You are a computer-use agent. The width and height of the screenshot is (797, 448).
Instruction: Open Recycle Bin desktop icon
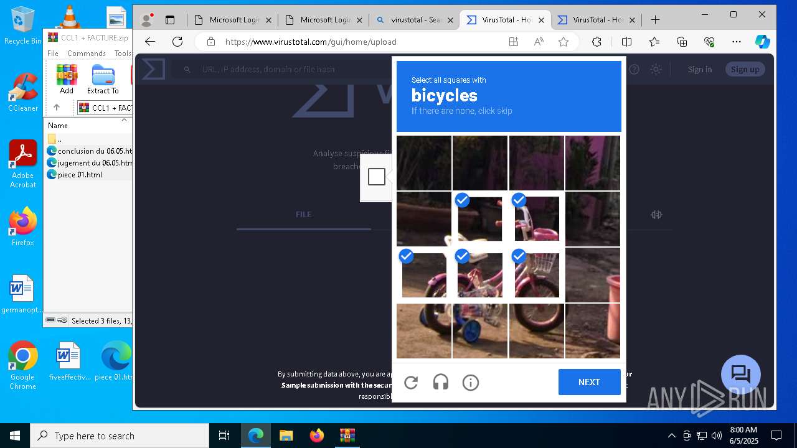22,26
